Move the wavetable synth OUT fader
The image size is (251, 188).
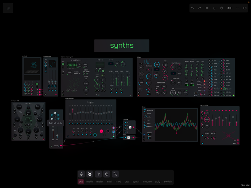(x=128, y=77)
